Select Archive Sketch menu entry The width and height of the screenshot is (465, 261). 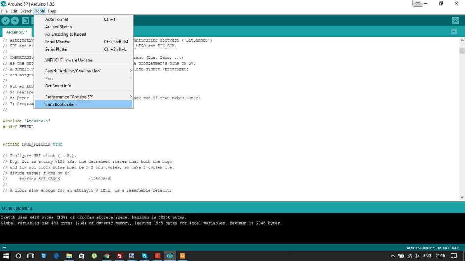click(84, 27)
